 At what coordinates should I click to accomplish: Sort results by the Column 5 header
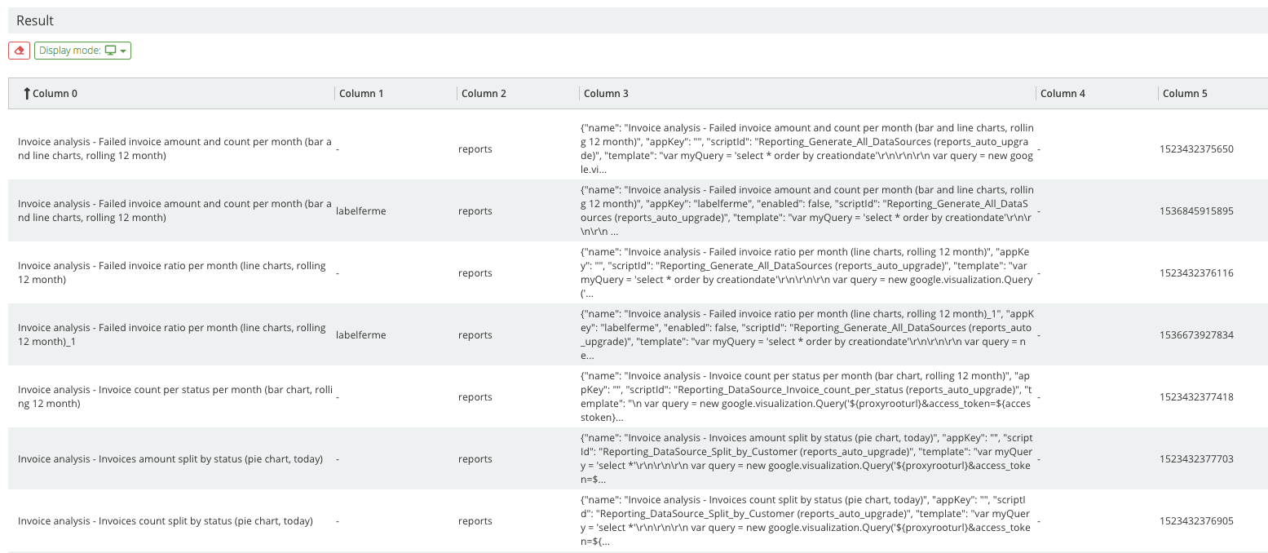click(1184, 93)
